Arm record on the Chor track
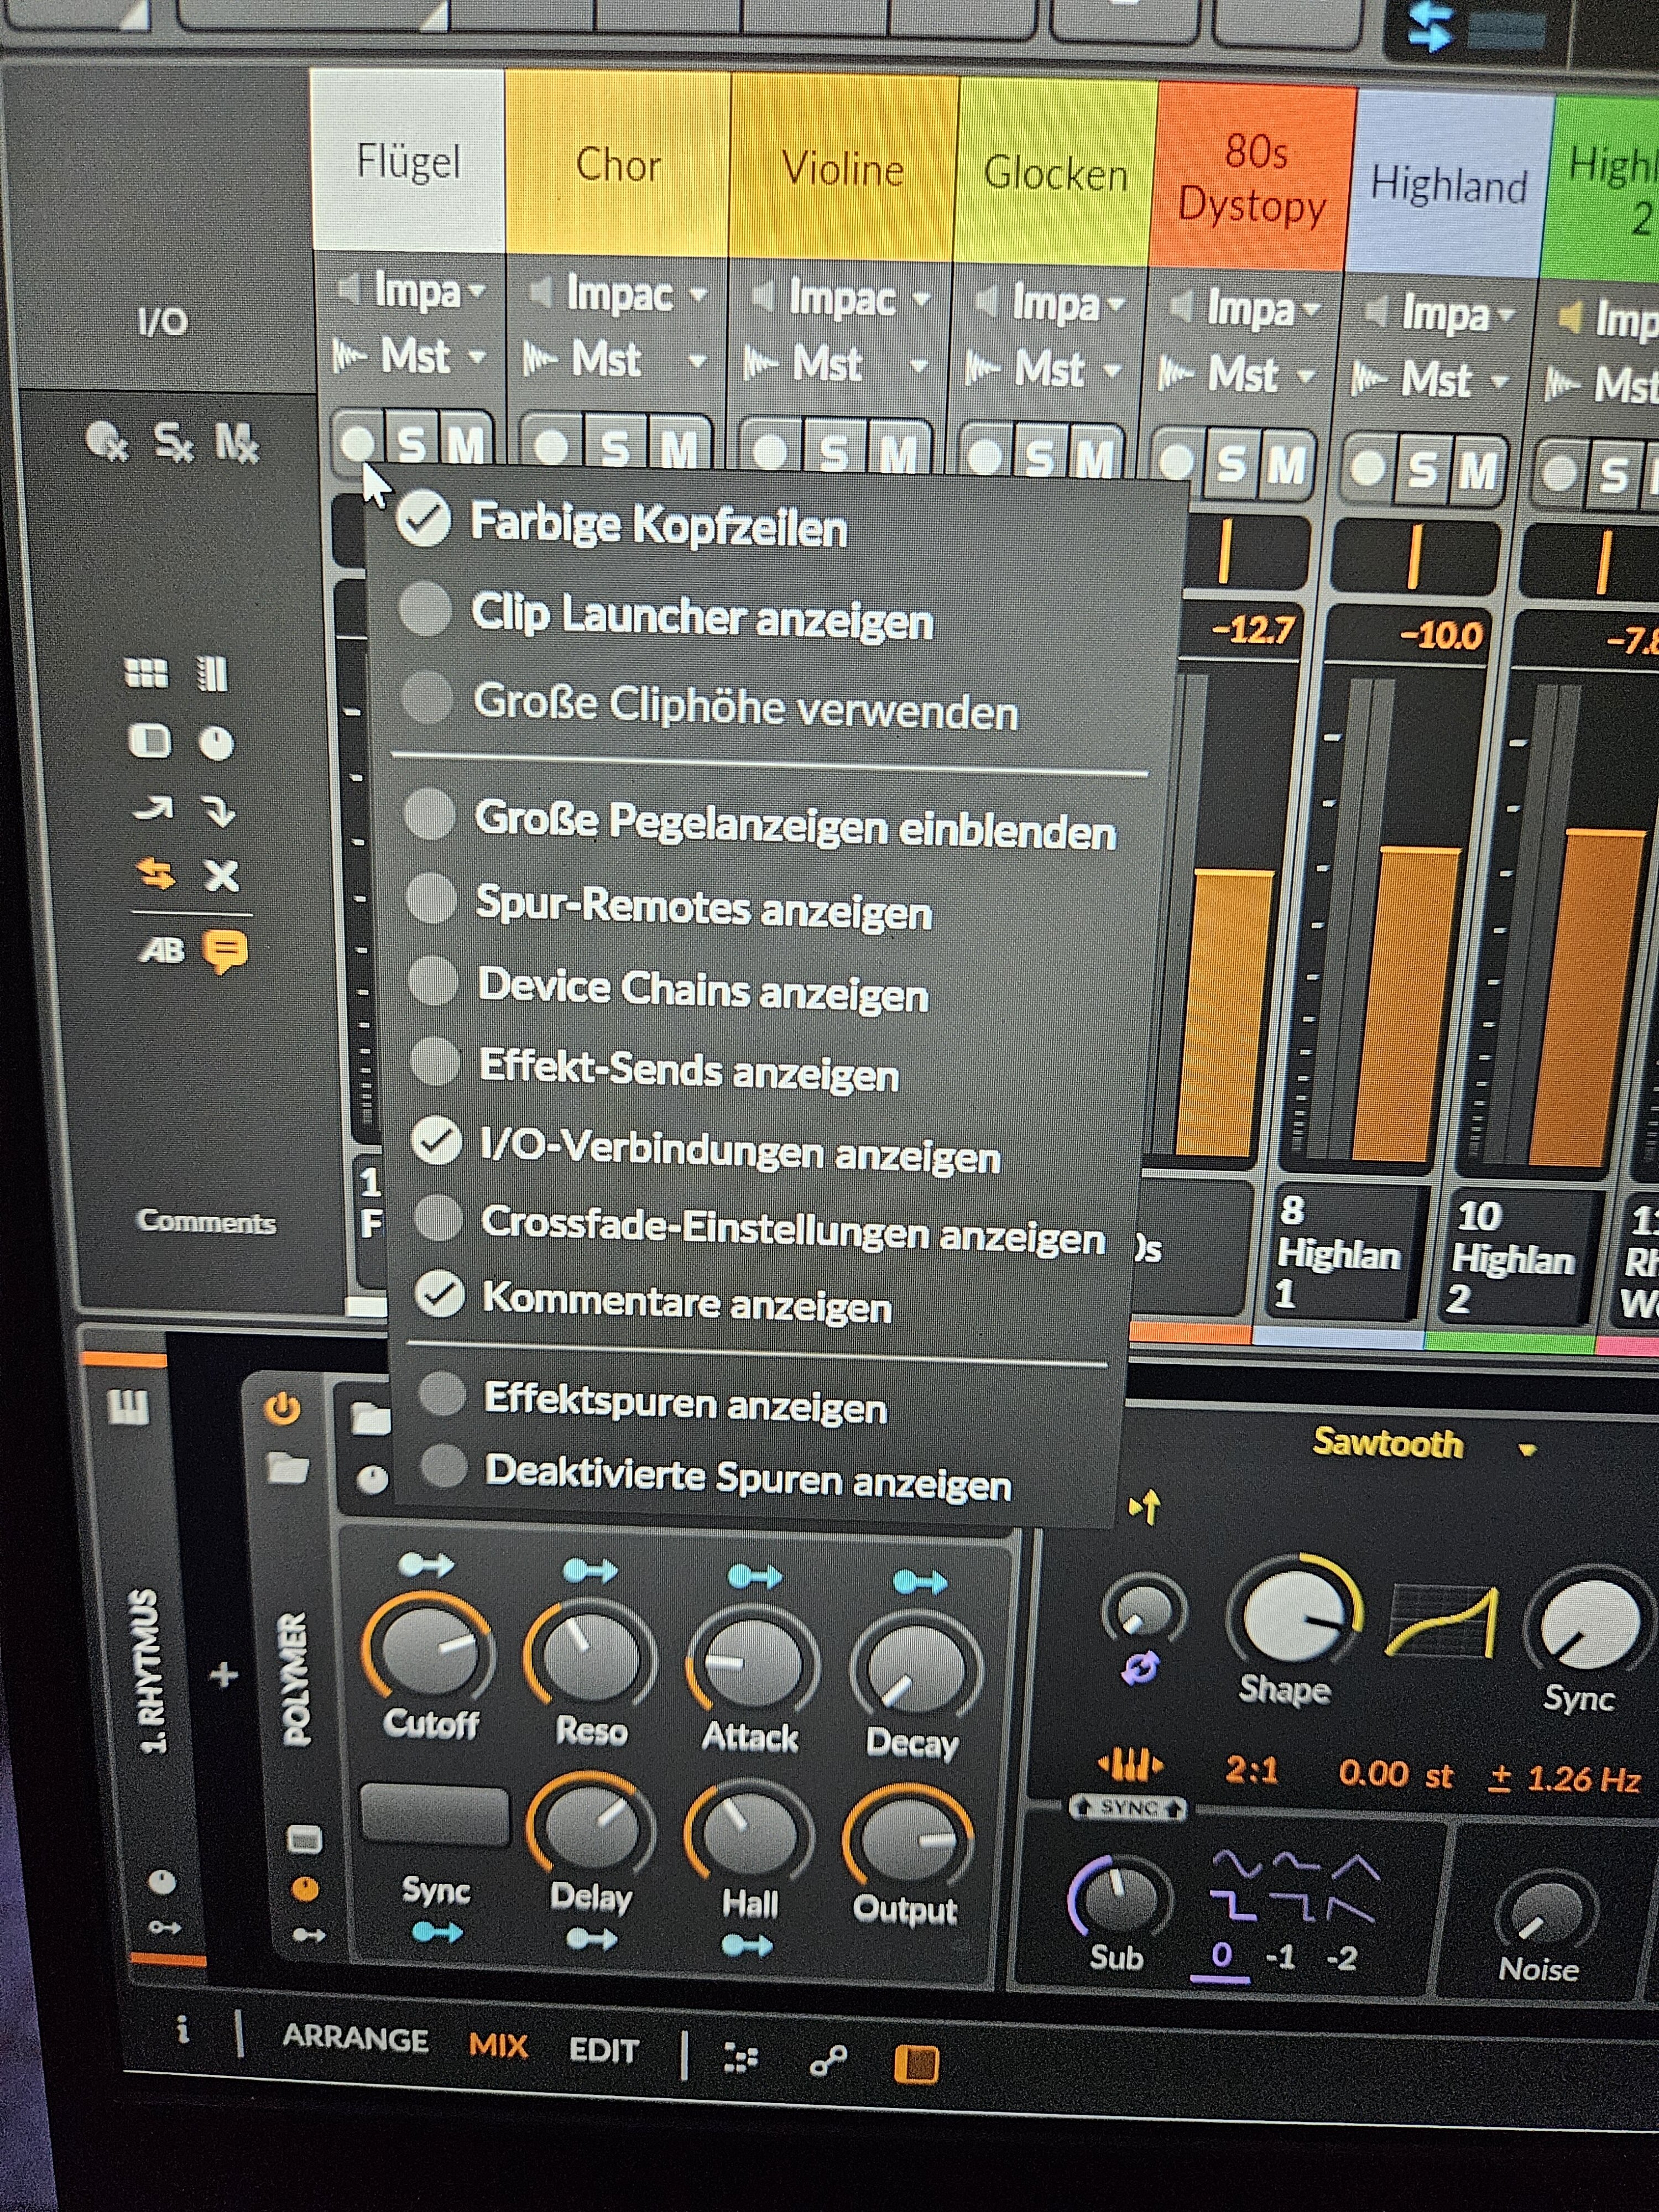Viewport: 1659px width, 2212px height. point(551,447)
